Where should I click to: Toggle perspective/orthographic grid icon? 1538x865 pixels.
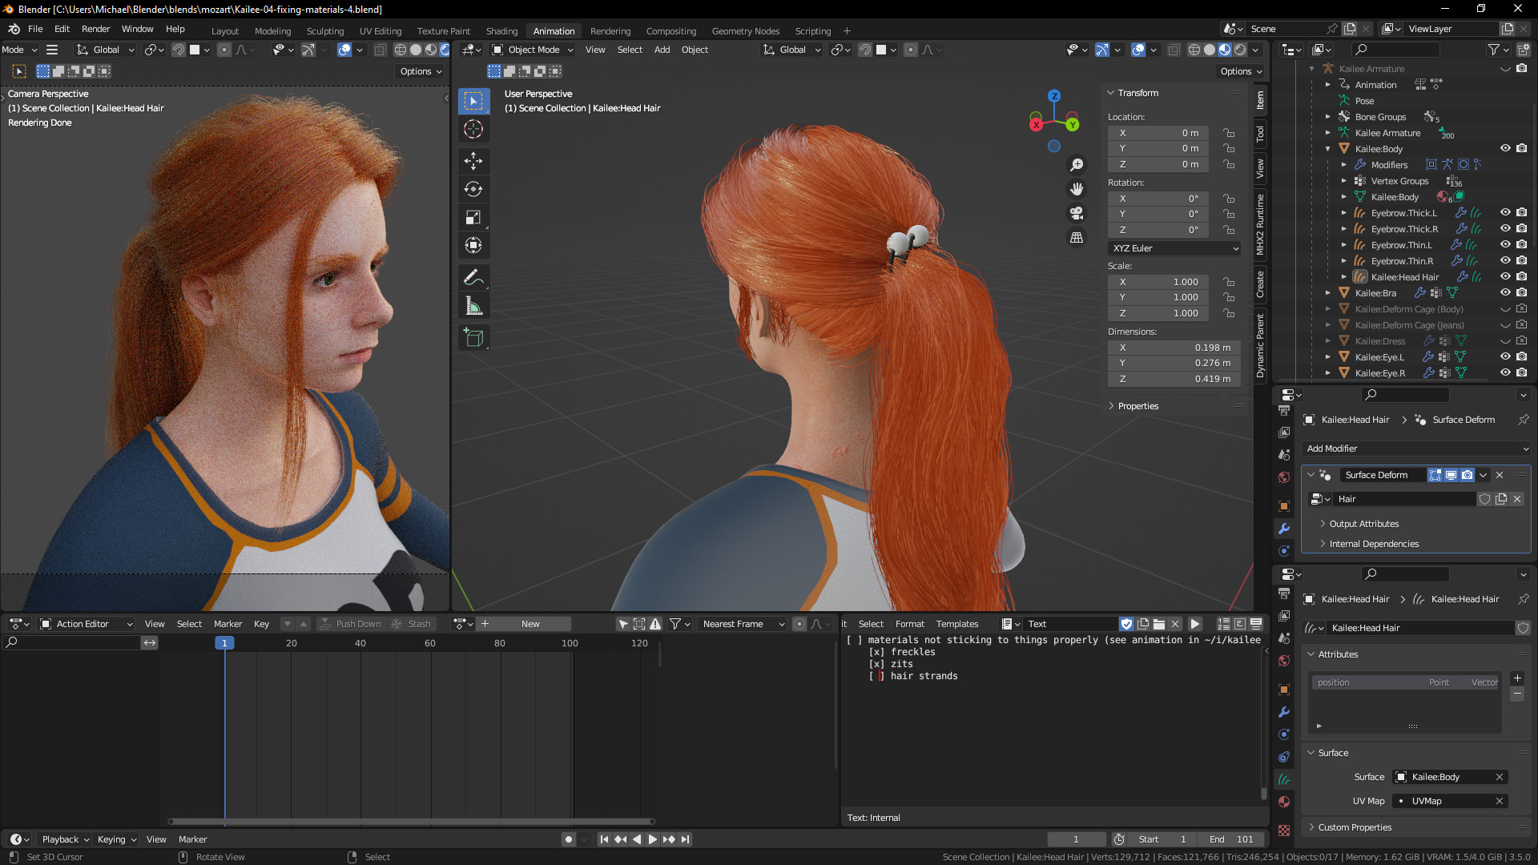coord(1077,237)
